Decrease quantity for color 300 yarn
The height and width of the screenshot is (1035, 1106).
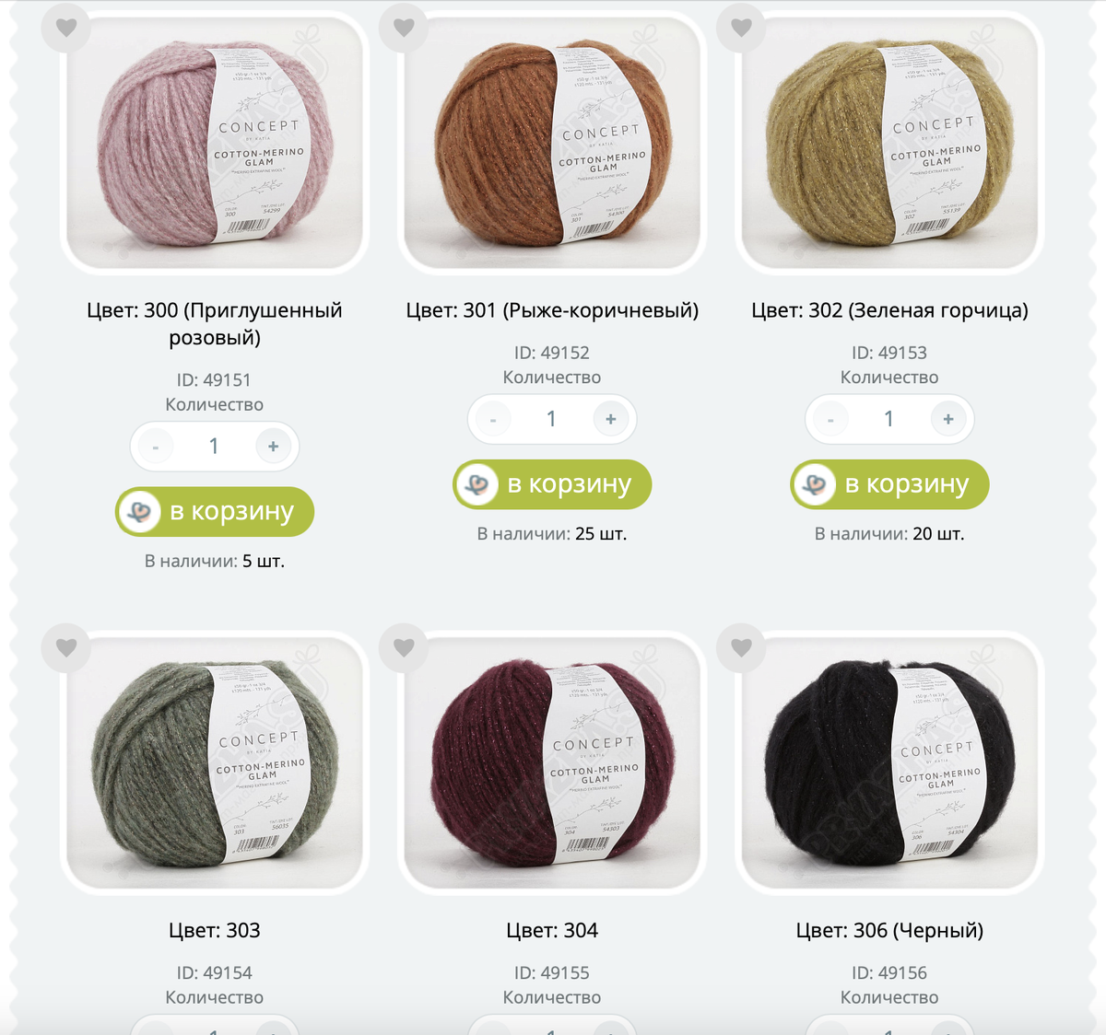click(x=156, y=447)
